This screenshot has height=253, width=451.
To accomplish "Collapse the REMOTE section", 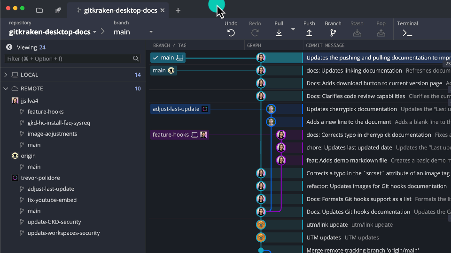I will [6, 89].
